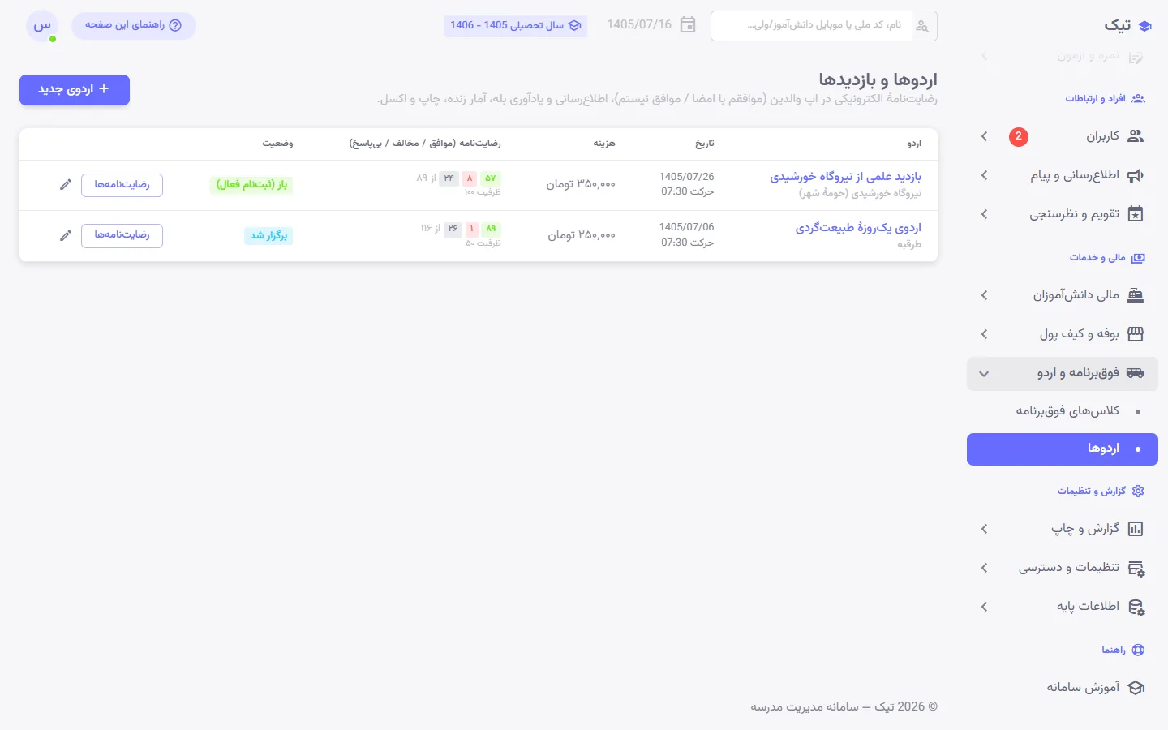Click the کاربران users icon

[1136, 136]
